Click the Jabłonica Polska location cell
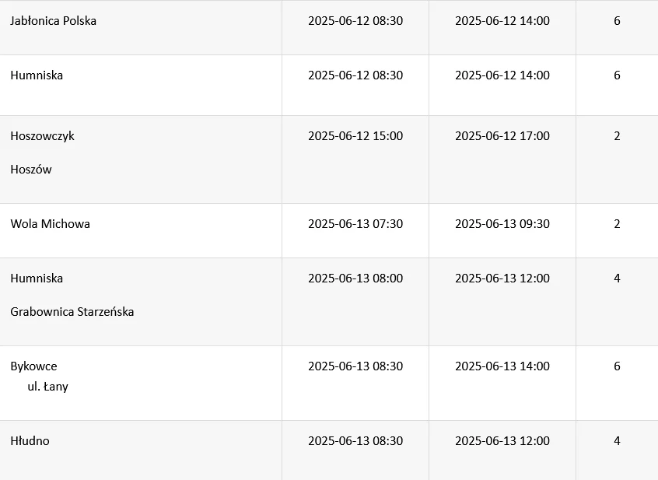The image size is (658, 480). pyautogui.click(x=54, y=21)
